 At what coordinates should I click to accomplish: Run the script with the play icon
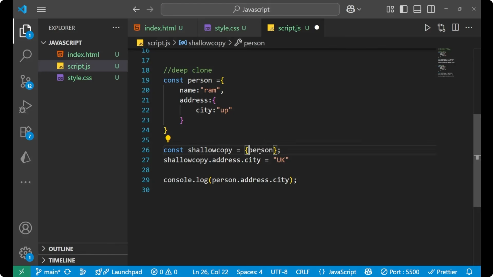[427, 28]
